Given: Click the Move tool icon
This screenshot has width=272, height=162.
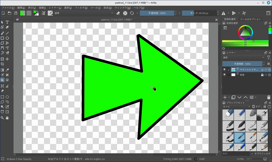Looking at the screenshot, I should (7, 59).
